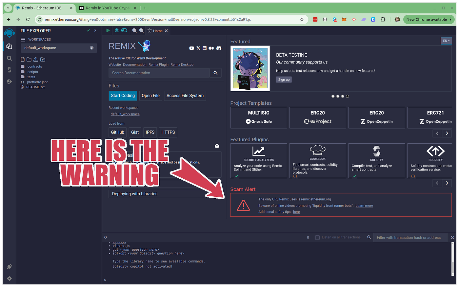
Task: Select the MULTISIG Gnosis Safe template card
Action: (259, 117)
